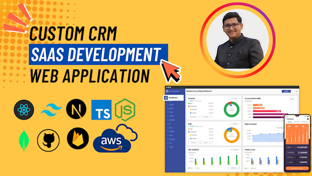The image size is (312, 176).
Task: Expand the dropdown arrow in Invoices card header
Action: click(239, 98)
